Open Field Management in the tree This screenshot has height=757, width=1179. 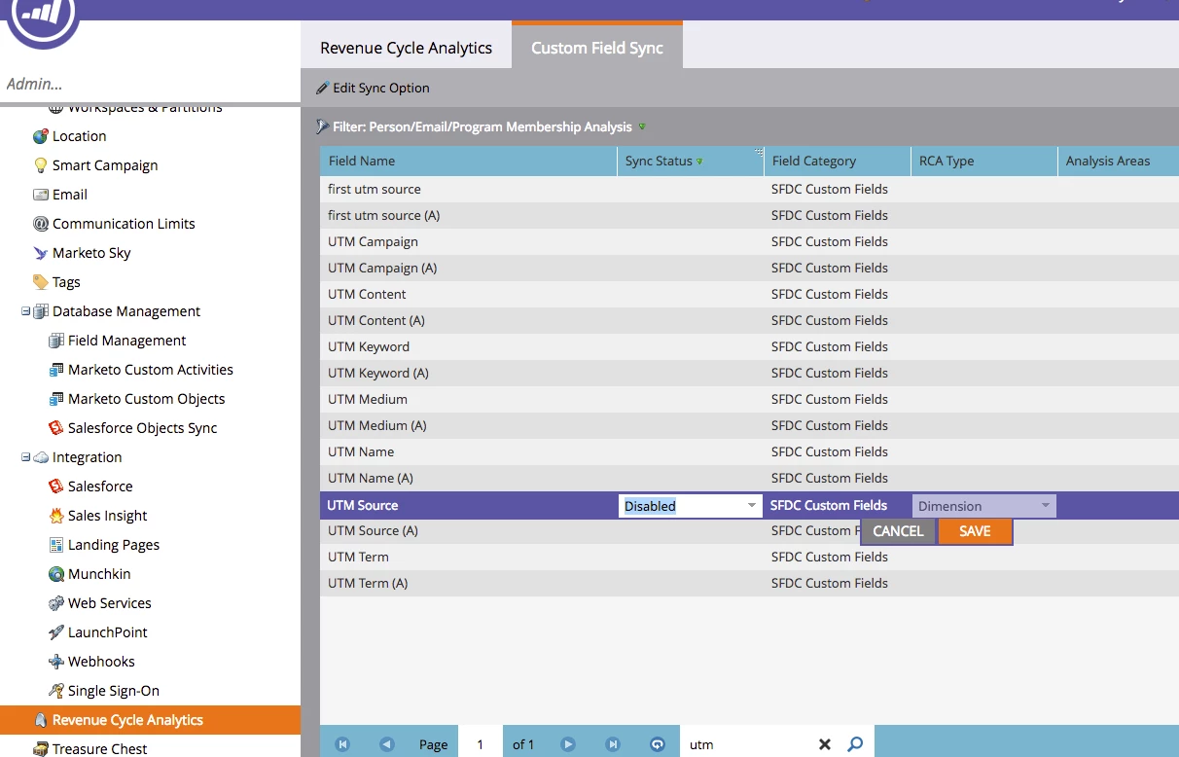[126, 341]
